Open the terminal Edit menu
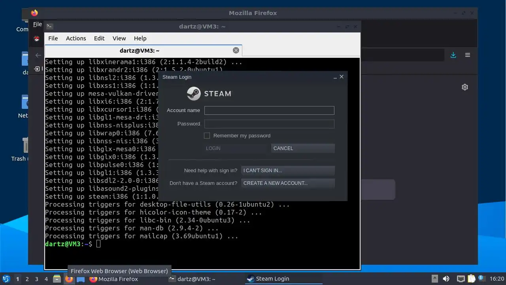This screenshot has height=285, width=506. coord(99,38)
